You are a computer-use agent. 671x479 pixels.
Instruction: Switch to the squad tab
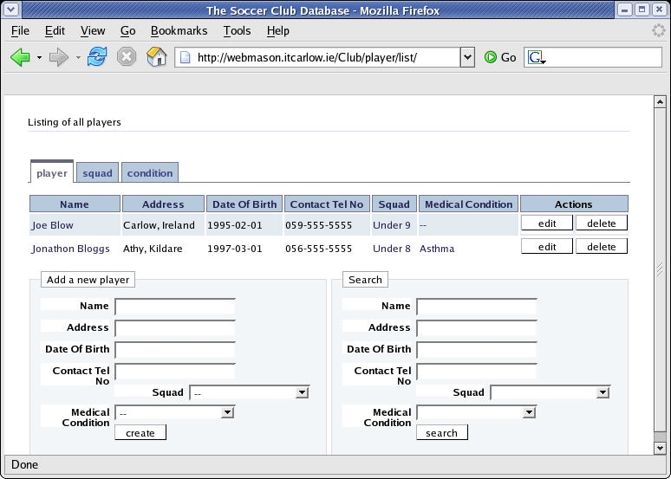coord(97,173)
